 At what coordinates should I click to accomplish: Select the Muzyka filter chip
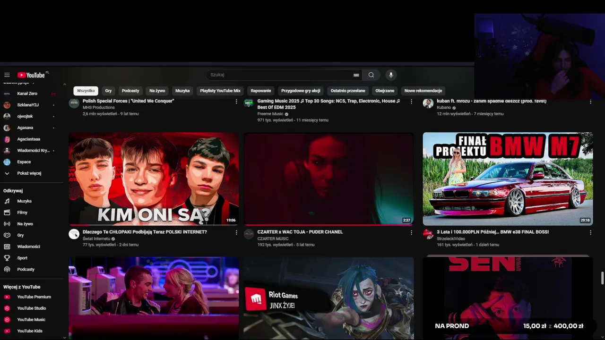pos(182,91)
